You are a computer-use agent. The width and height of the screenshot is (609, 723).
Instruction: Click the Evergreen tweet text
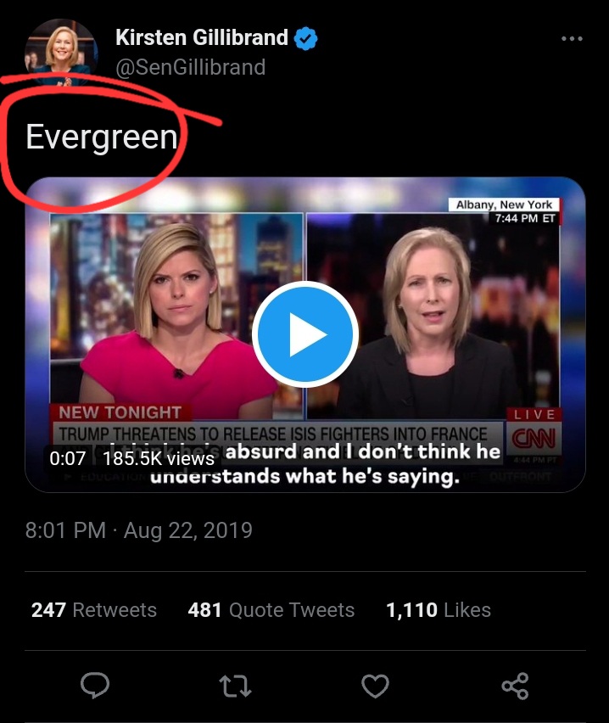[102, 137]
